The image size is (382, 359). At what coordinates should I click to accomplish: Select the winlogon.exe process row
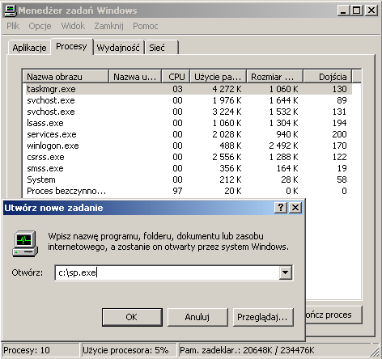pyautogui.click(x=188, y=146)
